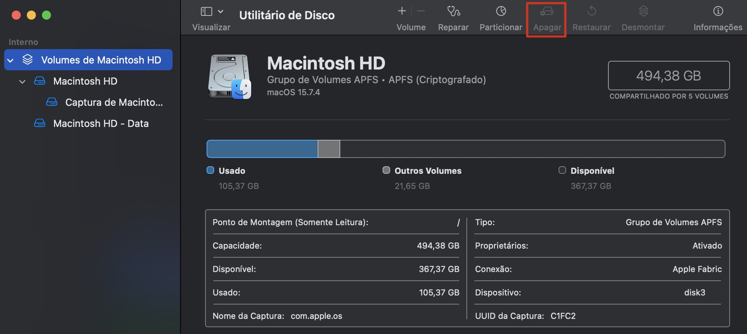Screen dimensions: 747x334
Task: Choose the Restaurar circular arrow icon
Action: pos(591,11)
